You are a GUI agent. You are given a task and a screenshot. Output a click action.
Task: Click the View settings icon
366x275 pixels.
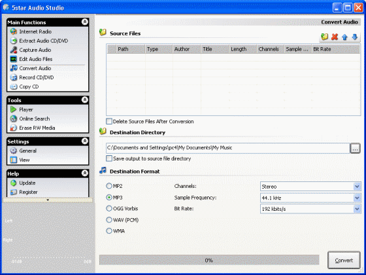pos(14,160)
